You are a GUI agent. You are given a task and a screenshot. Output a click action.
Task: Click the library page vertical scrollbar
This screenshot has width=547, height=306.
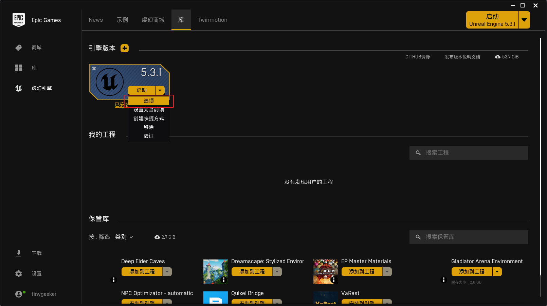(540, 156)
